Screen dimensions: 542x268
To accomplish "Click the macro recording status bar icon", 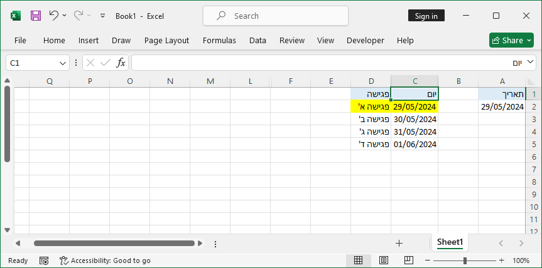I will click(x=44, y=260).
